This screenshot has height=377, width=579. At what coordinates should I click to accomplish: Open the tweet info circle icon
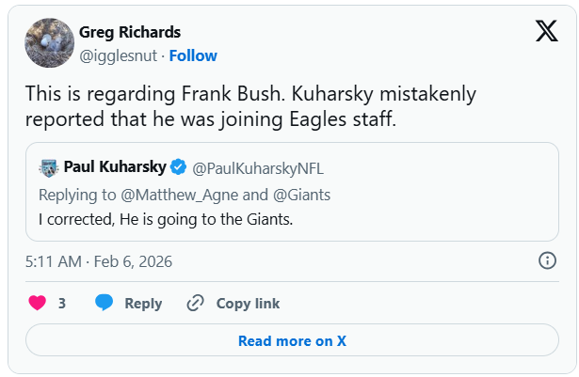point(546,260)
